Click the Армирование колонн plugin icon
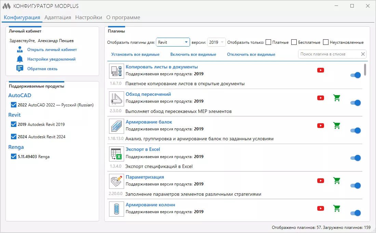 tap(116, 209)
